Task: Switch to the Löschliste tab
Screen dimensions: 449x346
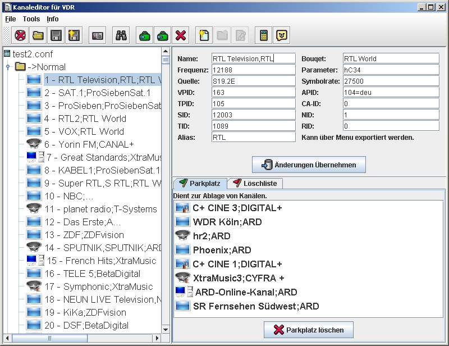Action: pyautogui.click(x=254, y=183)
